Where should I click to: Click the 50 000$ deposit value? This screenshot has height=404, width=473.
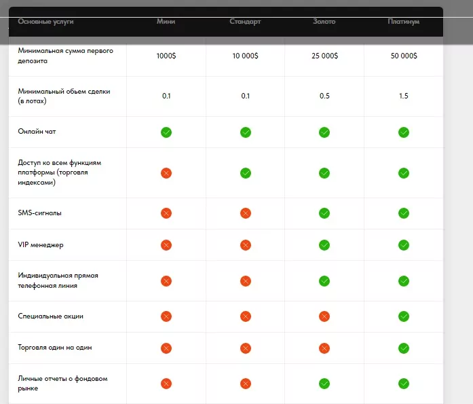click(x=404, y=56)
